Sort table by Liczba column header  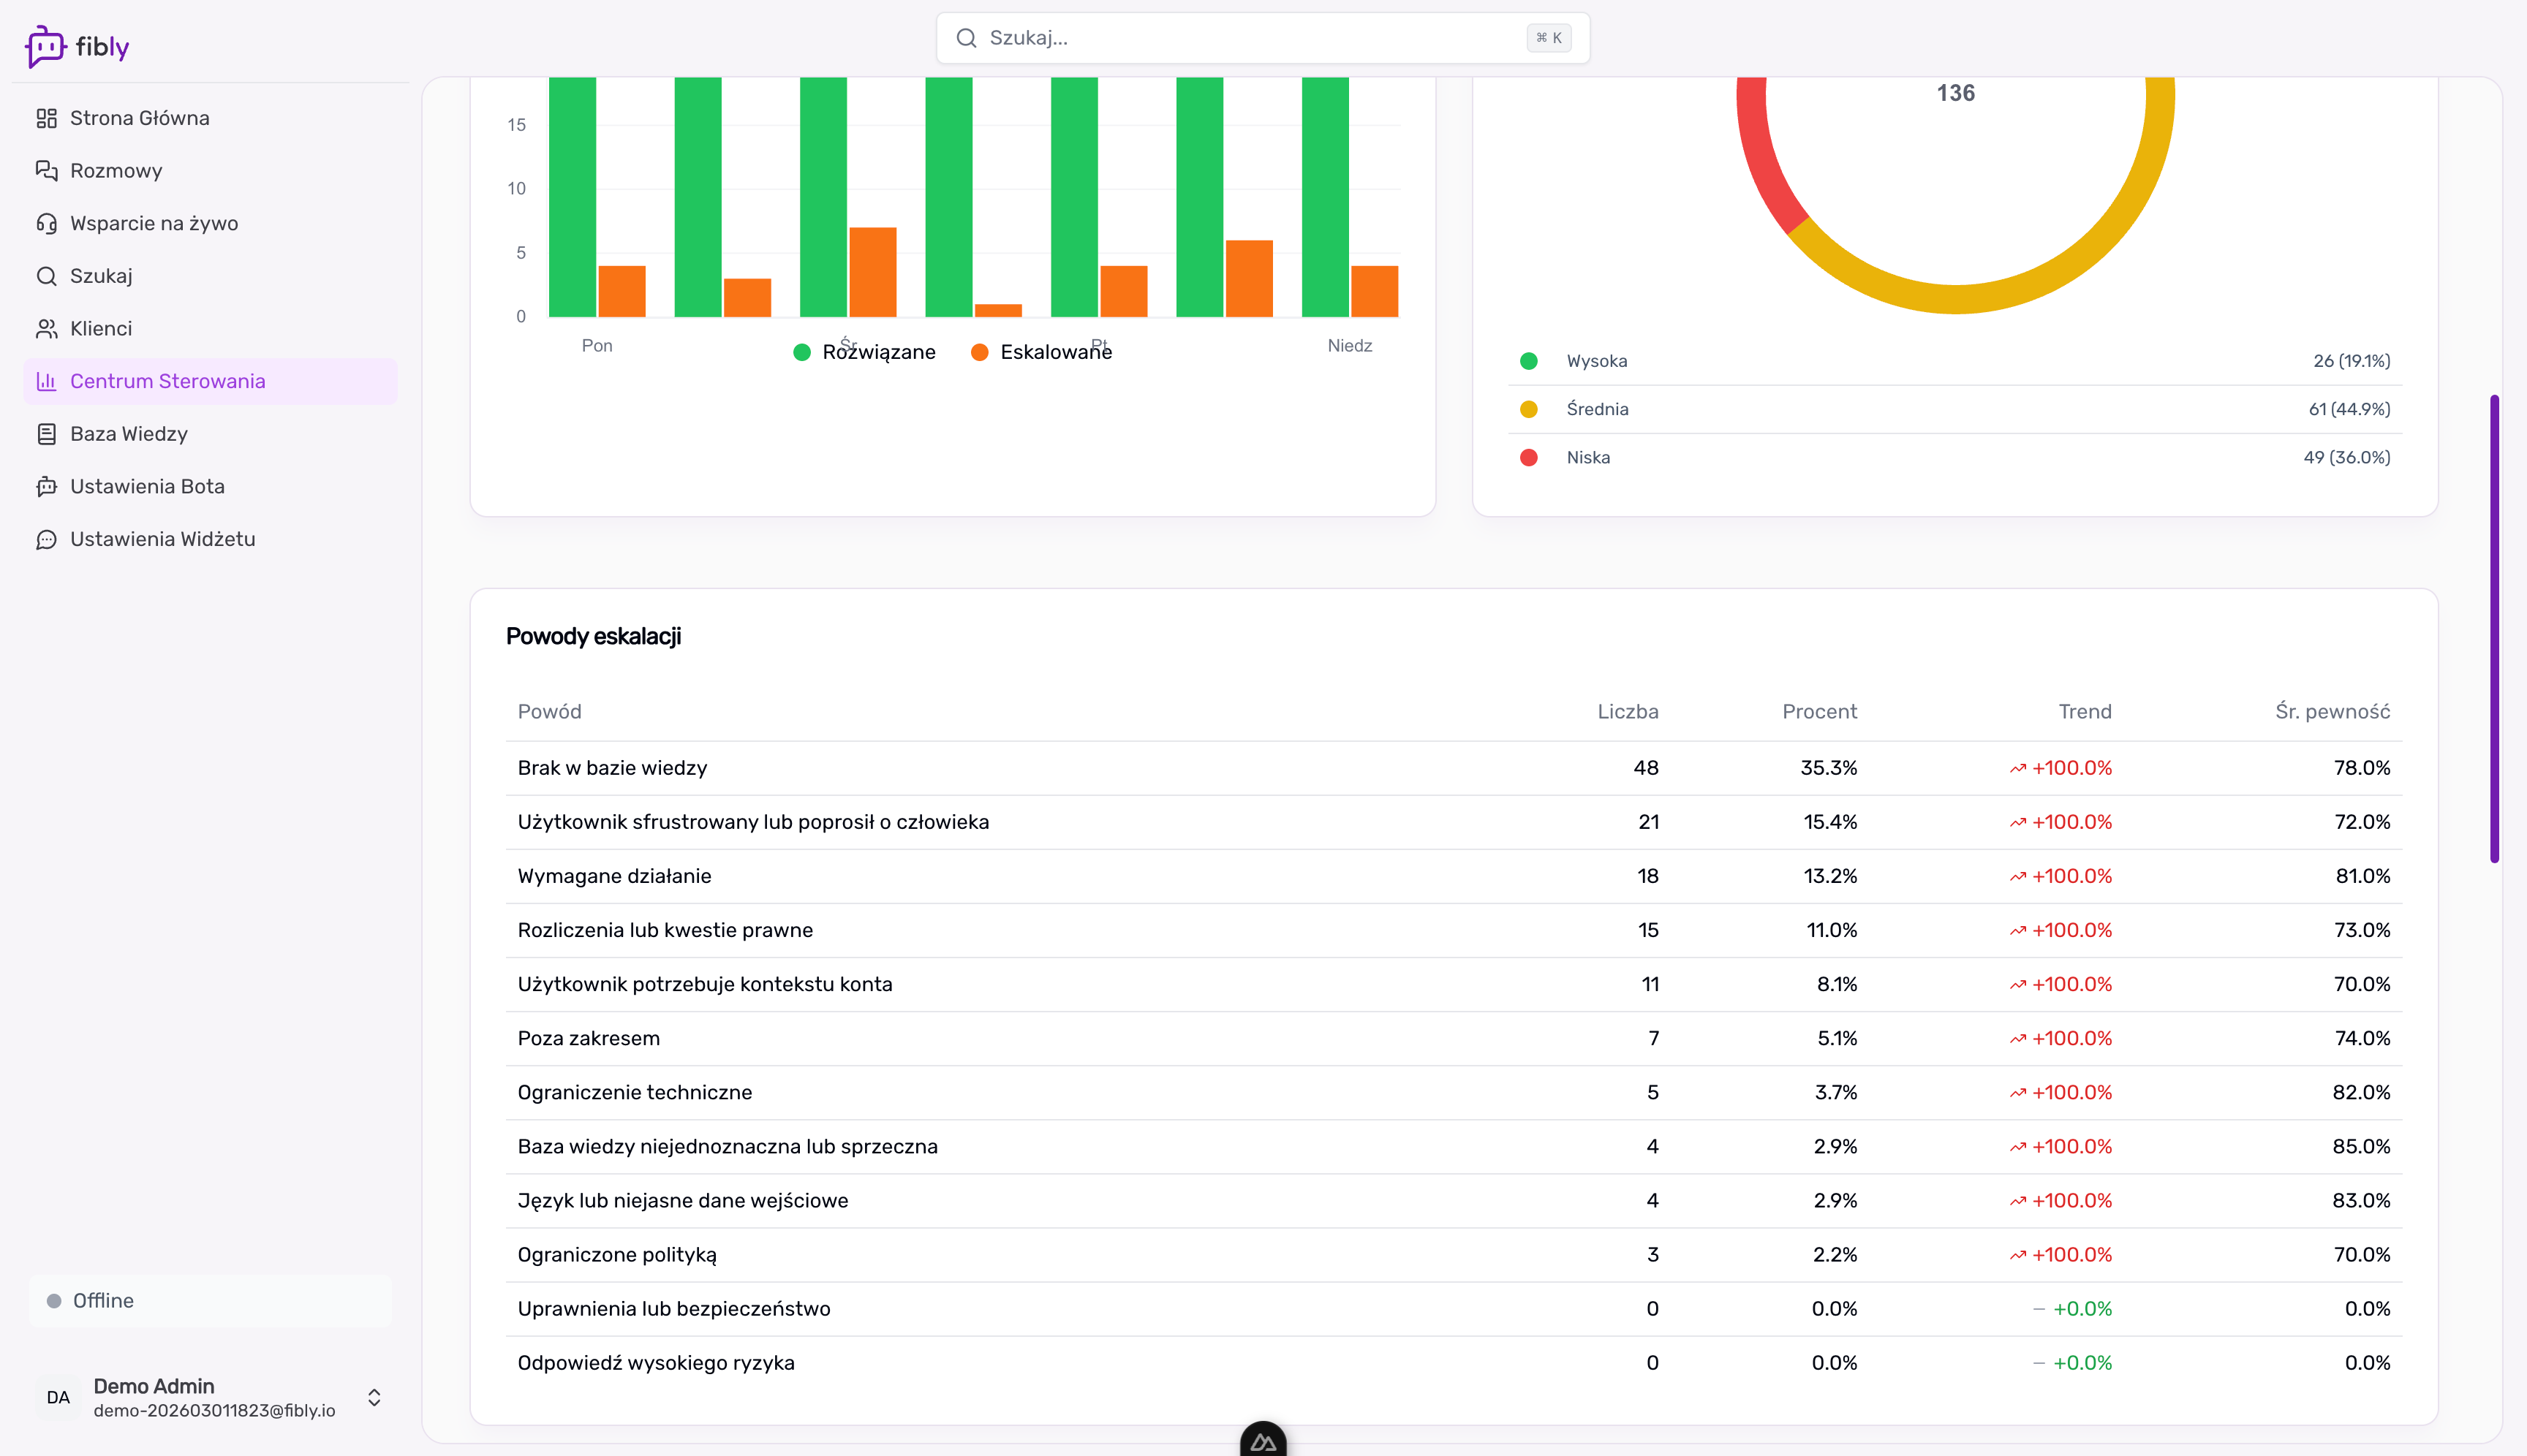[x=1627, y=711]
